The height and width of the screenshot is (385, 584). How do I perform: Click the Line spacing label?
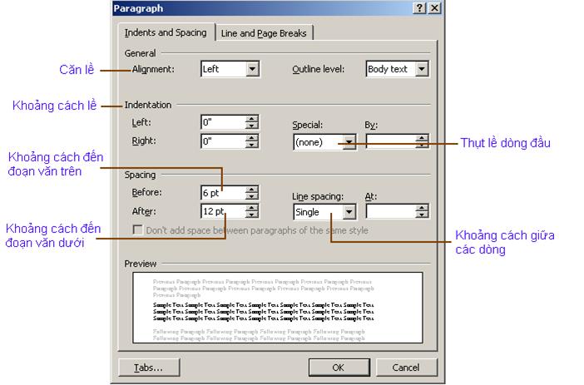point(318,196)
